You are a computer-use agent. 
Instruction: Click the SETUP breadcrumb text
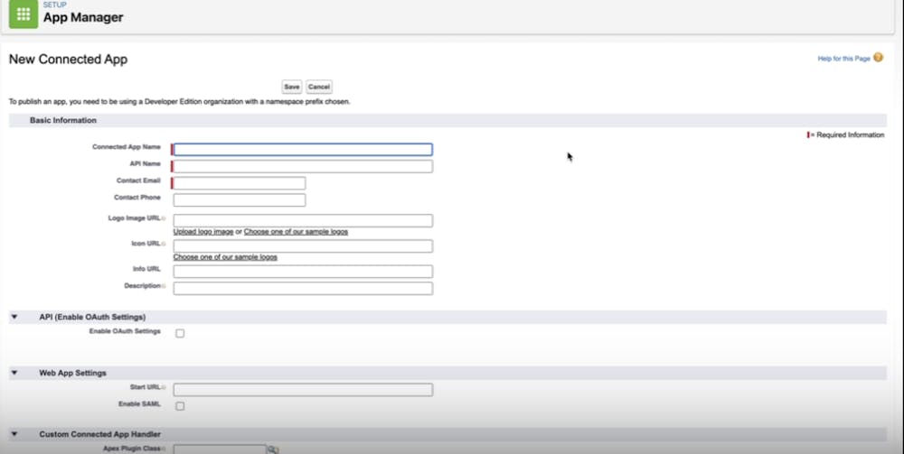pos(55,5)
